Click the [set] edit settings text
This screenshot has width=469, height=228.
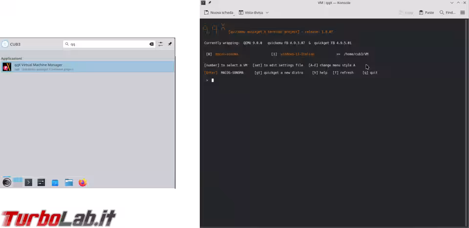(x=277, y=65)
